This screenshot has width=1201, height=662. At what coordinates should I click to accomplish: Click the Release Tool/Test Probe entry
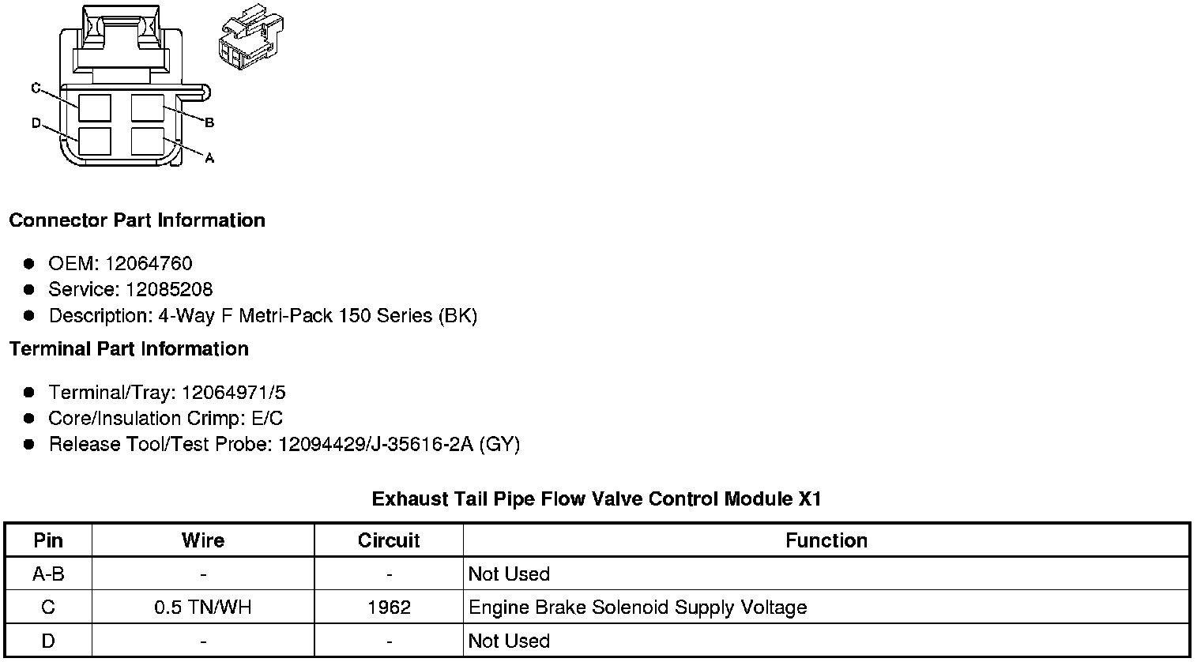point(284,445)
